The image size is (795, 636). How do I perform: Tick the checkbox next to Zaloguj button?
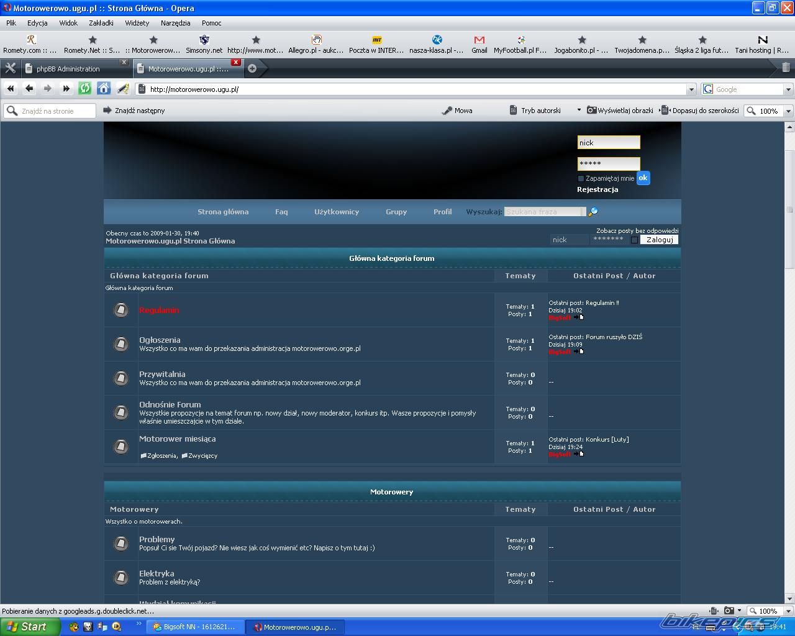point(634,240)
